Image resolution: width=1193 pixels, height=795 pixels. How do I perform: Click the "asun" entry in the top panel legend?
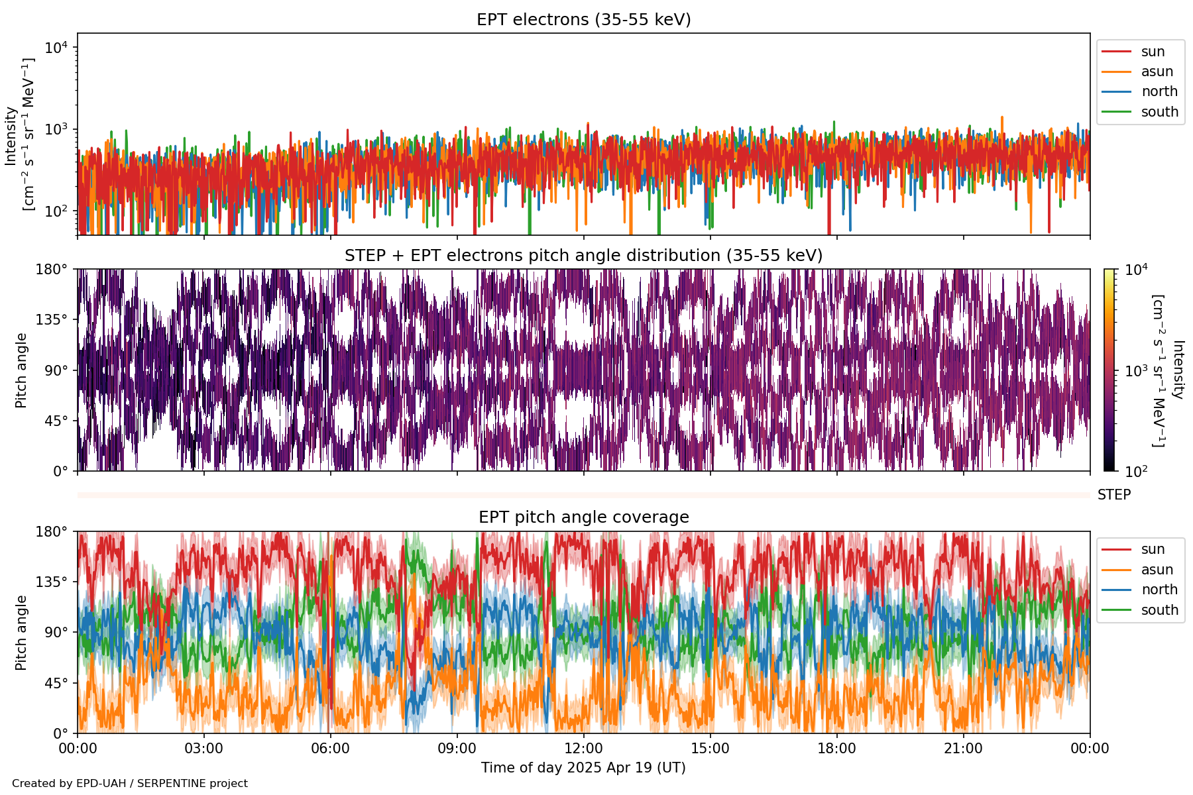[x=1157, y=72]
